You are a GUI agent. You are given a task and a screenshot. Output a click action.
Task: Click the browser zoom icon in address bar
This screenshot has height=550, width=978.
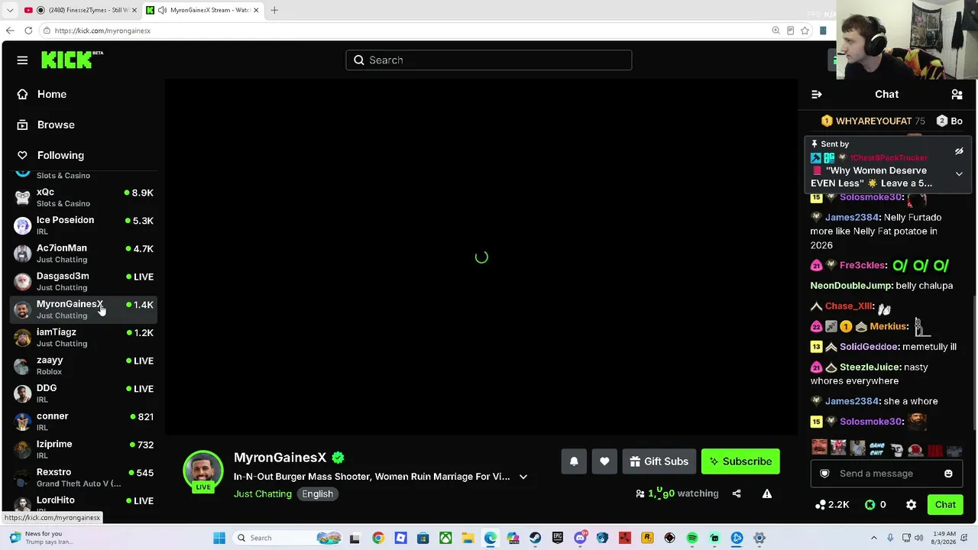(776, 31)
